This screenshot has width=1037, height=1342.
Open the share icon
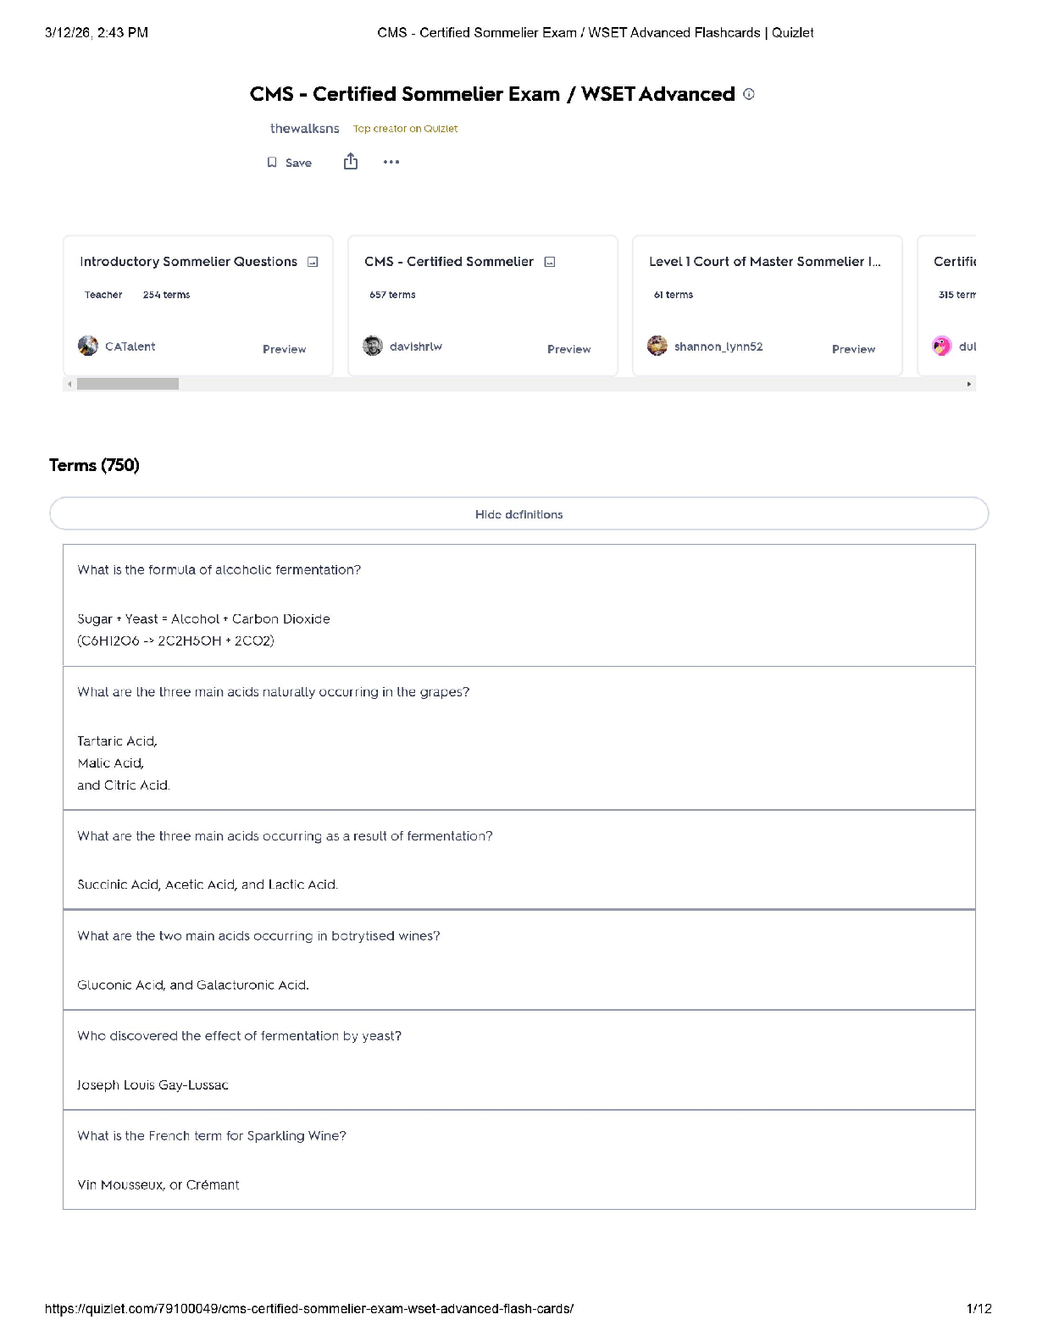coord(351,162)
